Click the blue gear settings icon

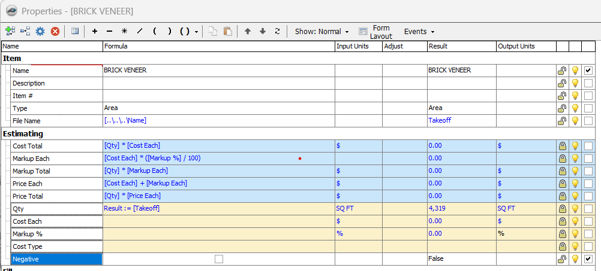click(40, 31)
